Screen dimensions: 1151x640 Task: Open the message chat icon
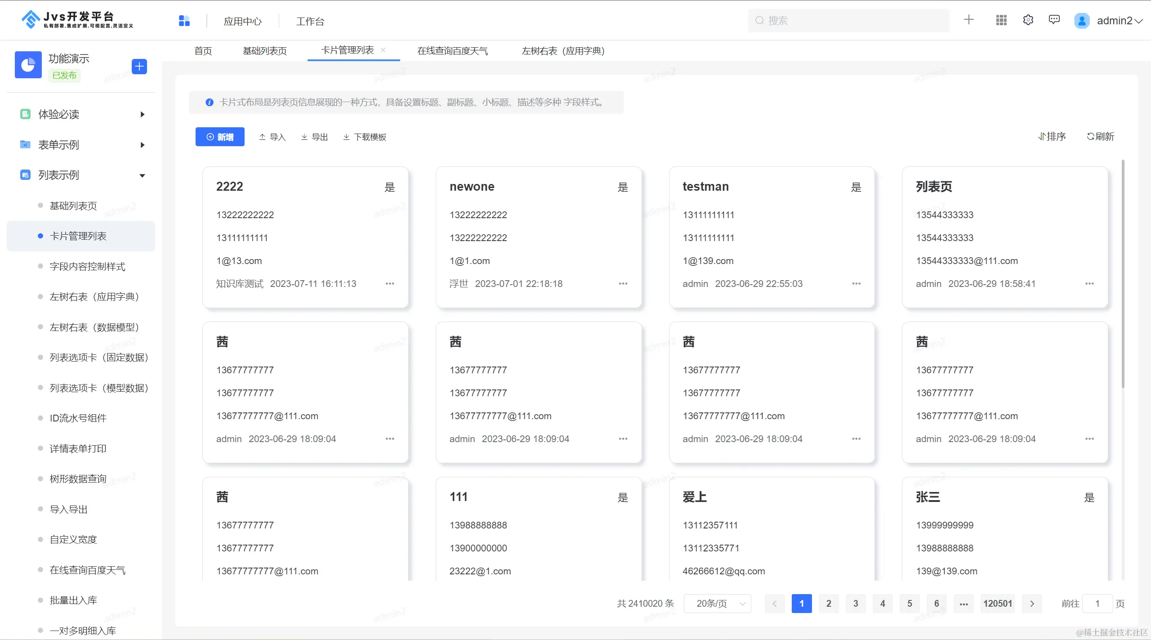click(1054, 20)
